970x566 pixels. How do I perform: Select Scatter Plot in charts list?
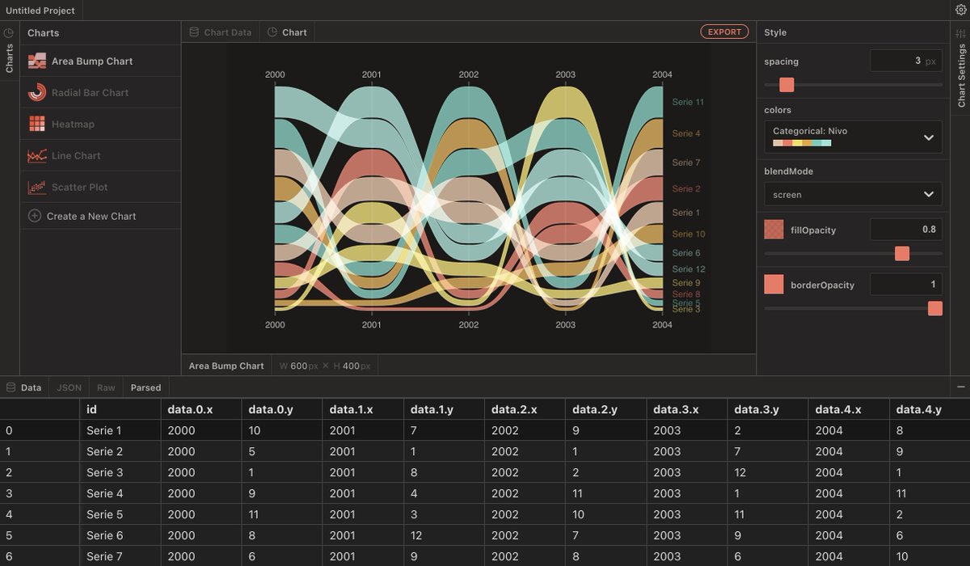tap(100, 187)
